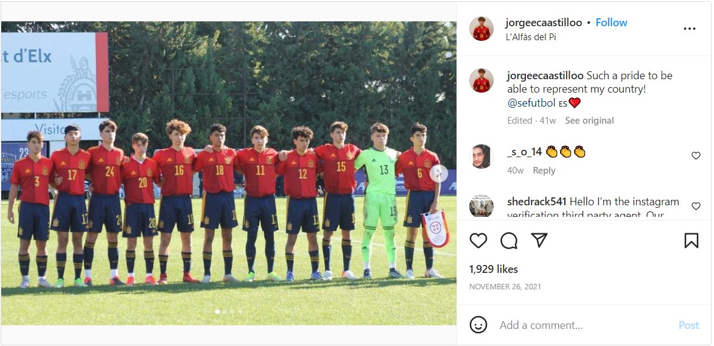Share post using paper plane icon
Image resolution: width=714 pixels, height=346 pixels.
(x=539, y=240)
